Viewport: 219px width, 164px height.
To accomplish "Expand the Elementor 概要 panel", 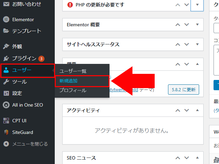I will tap(197, 25).
